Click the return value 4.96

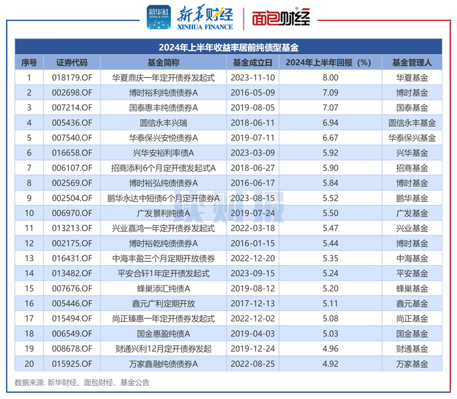[x=330, y=349]
